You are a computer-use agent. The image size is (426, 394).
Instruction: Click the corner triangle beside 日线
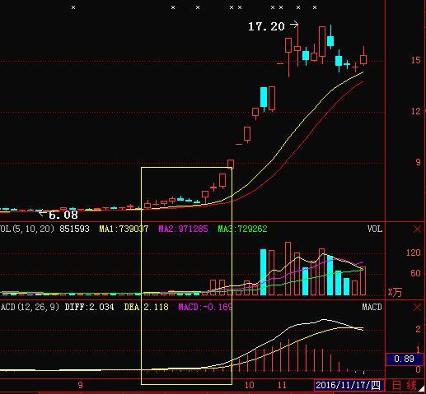(x=421, y=388)
